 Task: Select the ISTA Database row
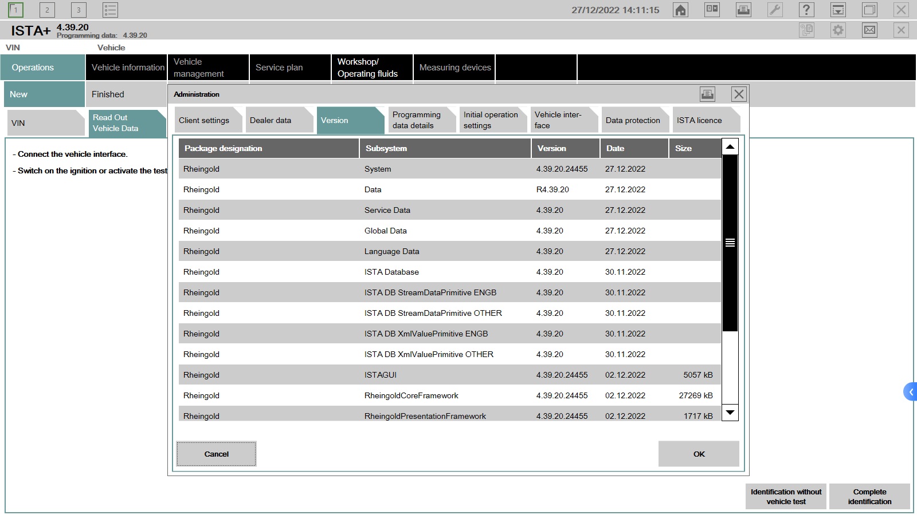pos(450,272)
